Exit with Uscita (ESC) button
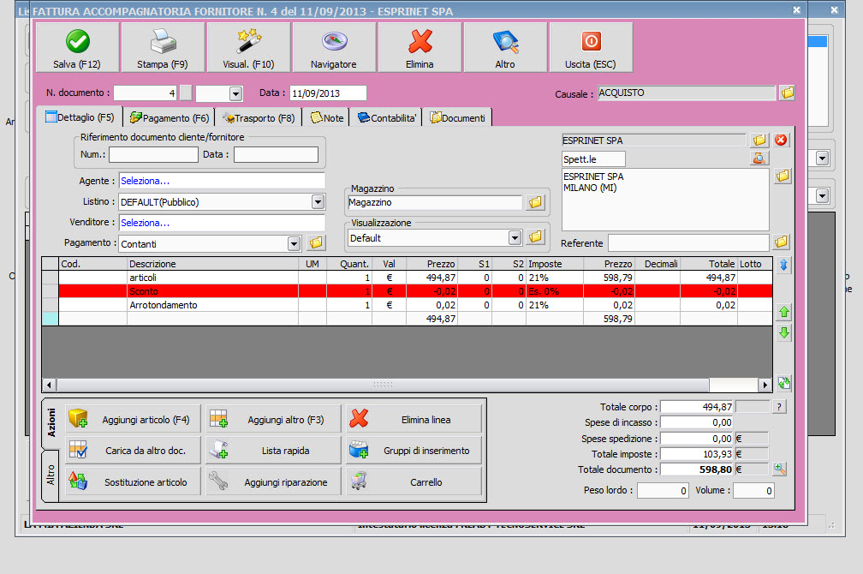 coord(591,47)
